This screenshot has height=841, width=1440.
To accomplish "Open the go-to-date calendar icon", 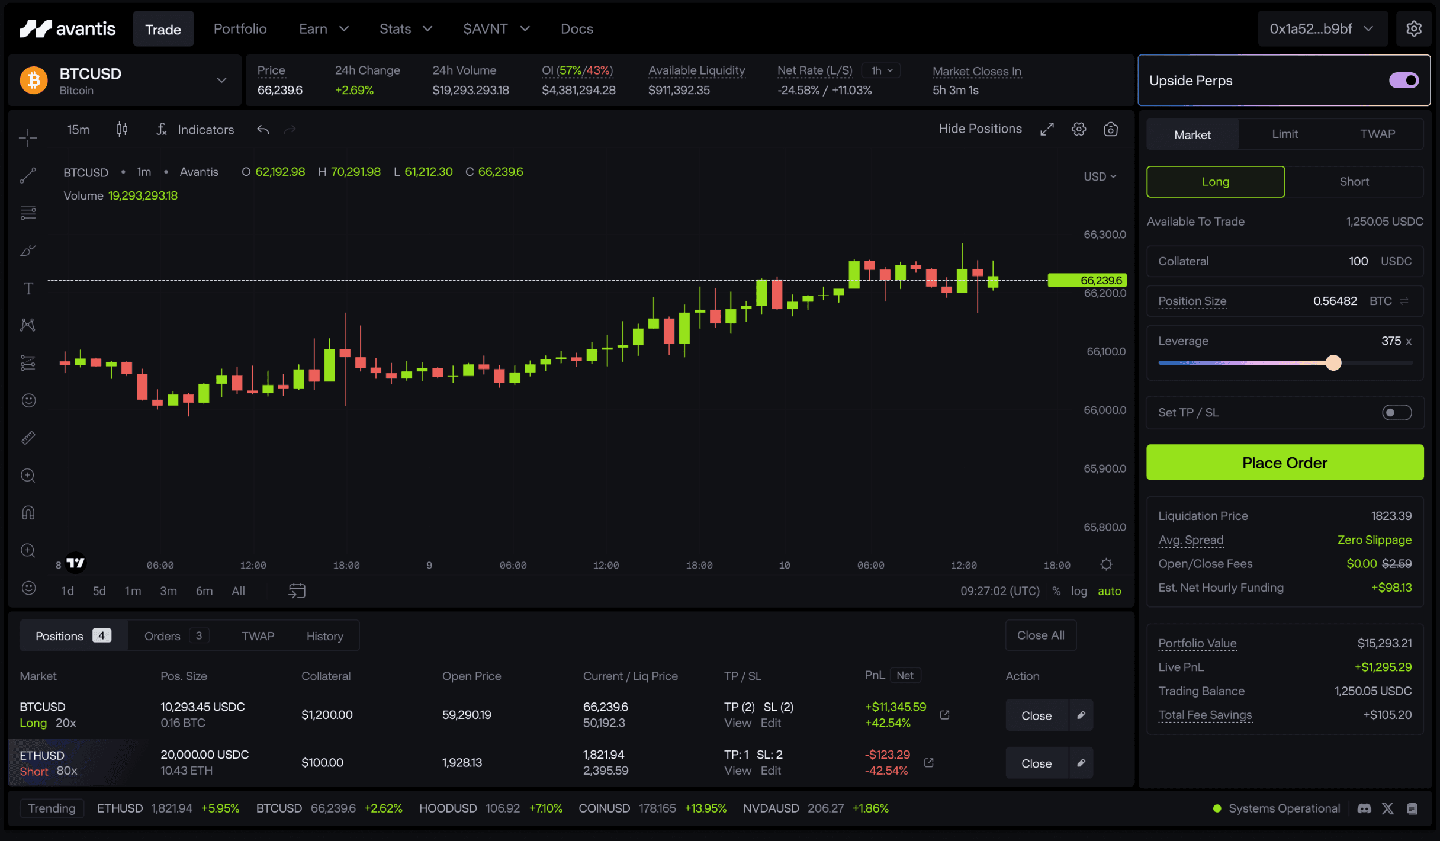I will coord(297,590).
